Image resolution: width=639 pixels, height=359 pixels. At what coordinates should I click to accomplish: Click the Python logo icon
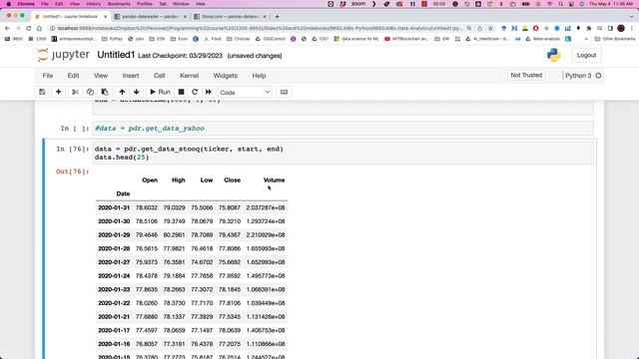tap(554, 55)
